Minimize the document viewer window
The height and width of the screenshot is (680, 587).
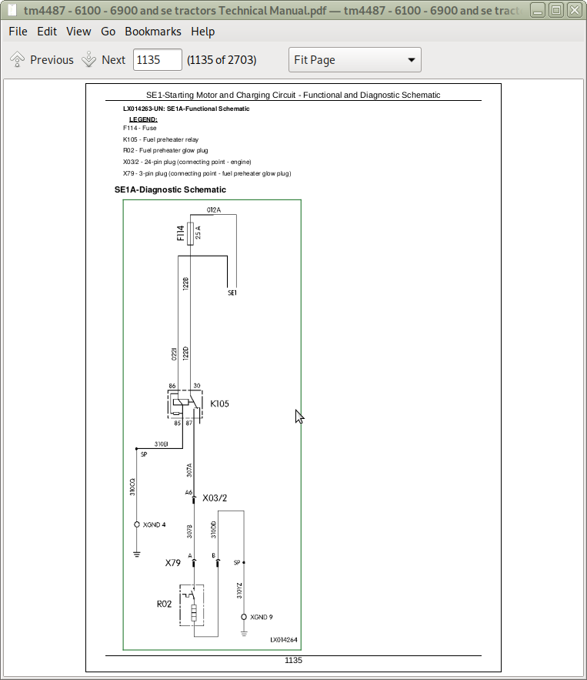tap(538, 10)
